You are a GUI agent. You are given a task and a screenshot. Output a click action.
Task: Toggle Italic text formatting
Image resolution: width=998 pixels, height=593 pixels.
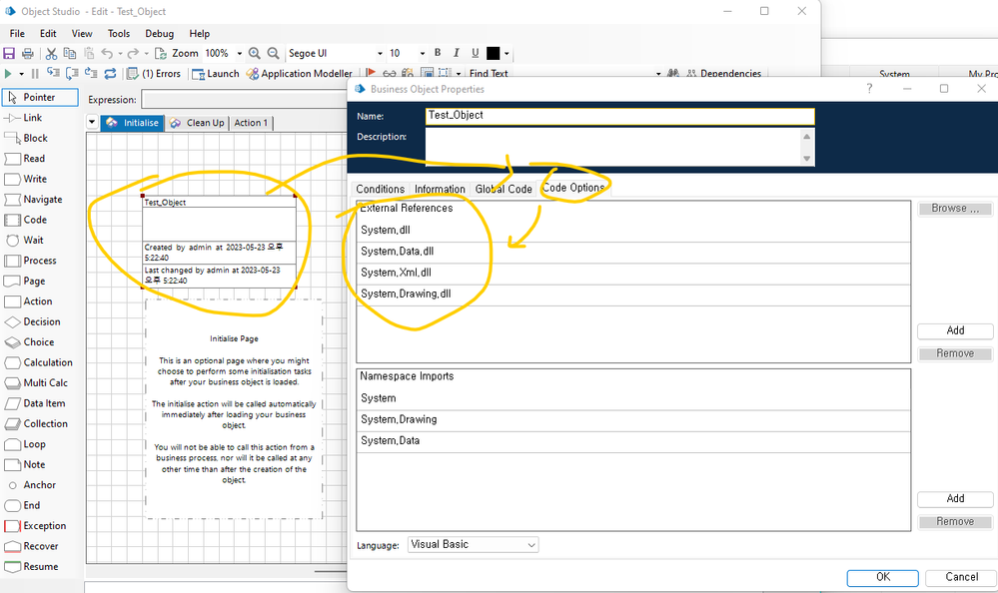pyautogui.click(x=457, y=53)
